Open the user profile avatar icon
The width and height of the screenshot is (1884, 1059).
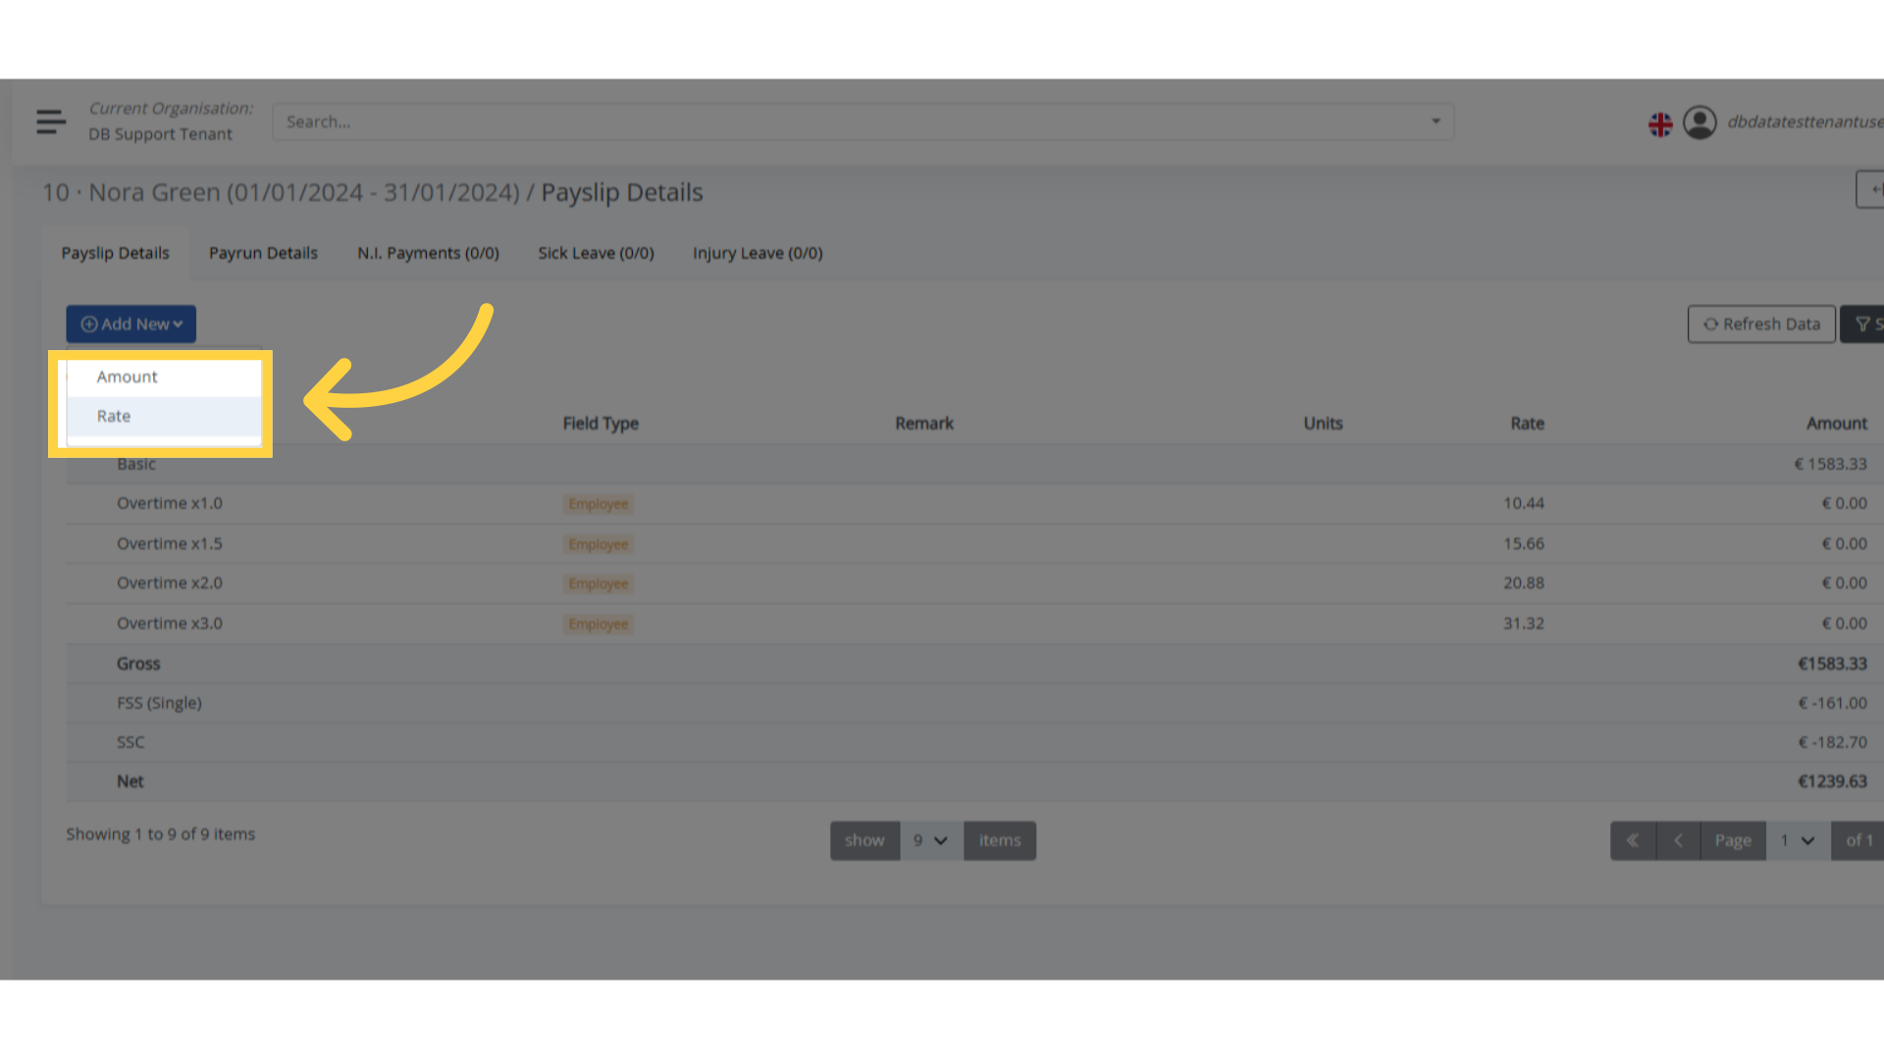coord(1700,122)
